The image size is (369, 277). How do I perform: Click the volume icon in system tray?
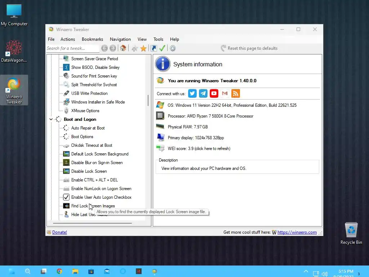click(325, 274)
